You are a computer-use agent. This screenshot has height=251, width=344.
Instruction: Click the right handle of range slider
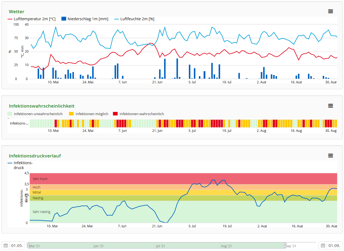[x=285, y=245]
